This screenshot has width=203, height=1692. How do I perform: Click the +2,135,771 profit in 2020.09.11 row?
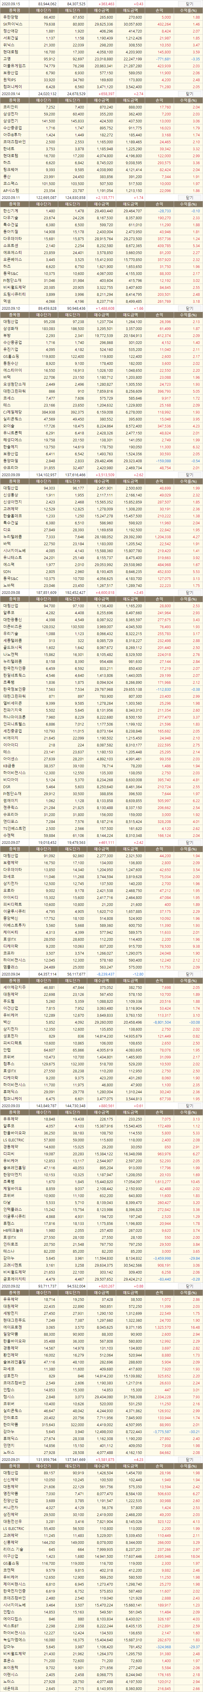point(105,197)
